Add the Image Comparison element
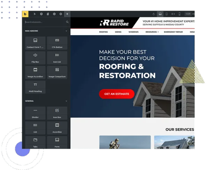 57,72
